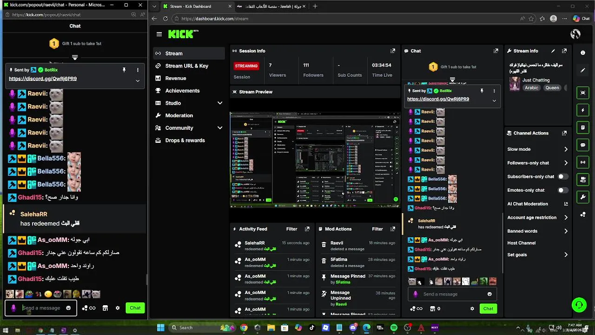Click the stream preview thumbnail
This screenshot has width=595, height=335.
pyautogui.click(x=315, y=159)
